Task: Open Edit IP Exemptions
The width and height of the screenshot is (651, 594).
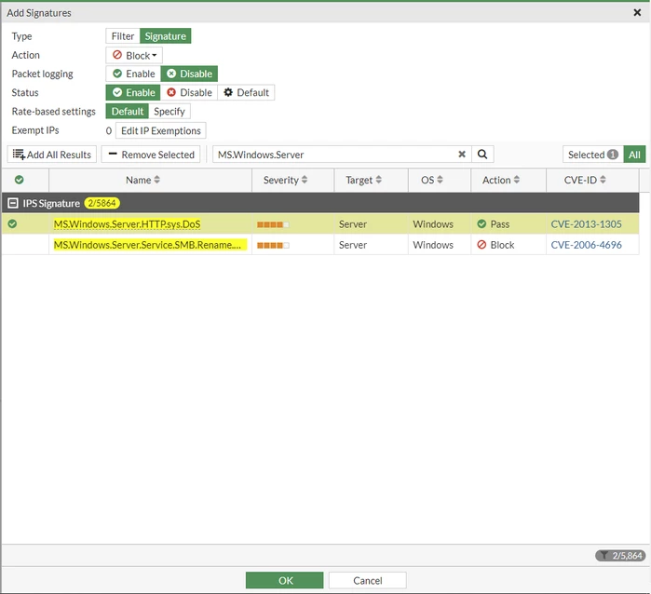Action: tap(161, 130)
